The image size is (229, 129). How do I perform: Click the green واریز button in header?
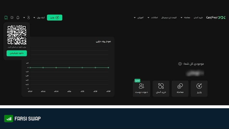tap(54, 17)
